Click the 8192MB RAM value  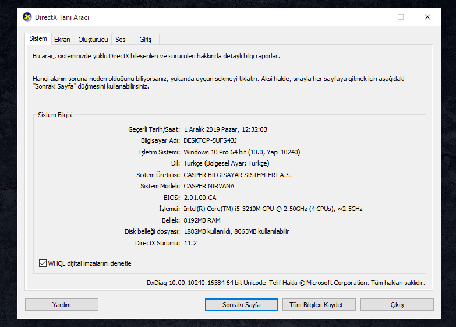coord(202,220)
